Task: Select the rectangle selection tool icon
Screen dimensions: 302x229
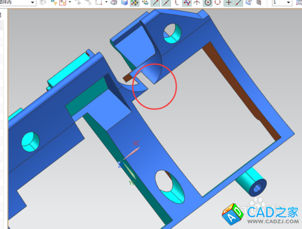Action: (98, 2)
